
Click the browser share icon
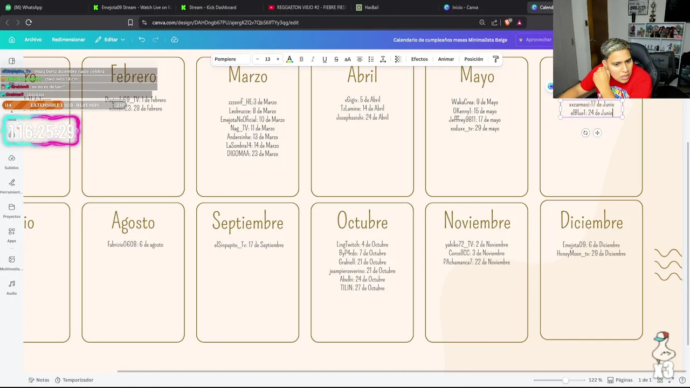point(494,23)
